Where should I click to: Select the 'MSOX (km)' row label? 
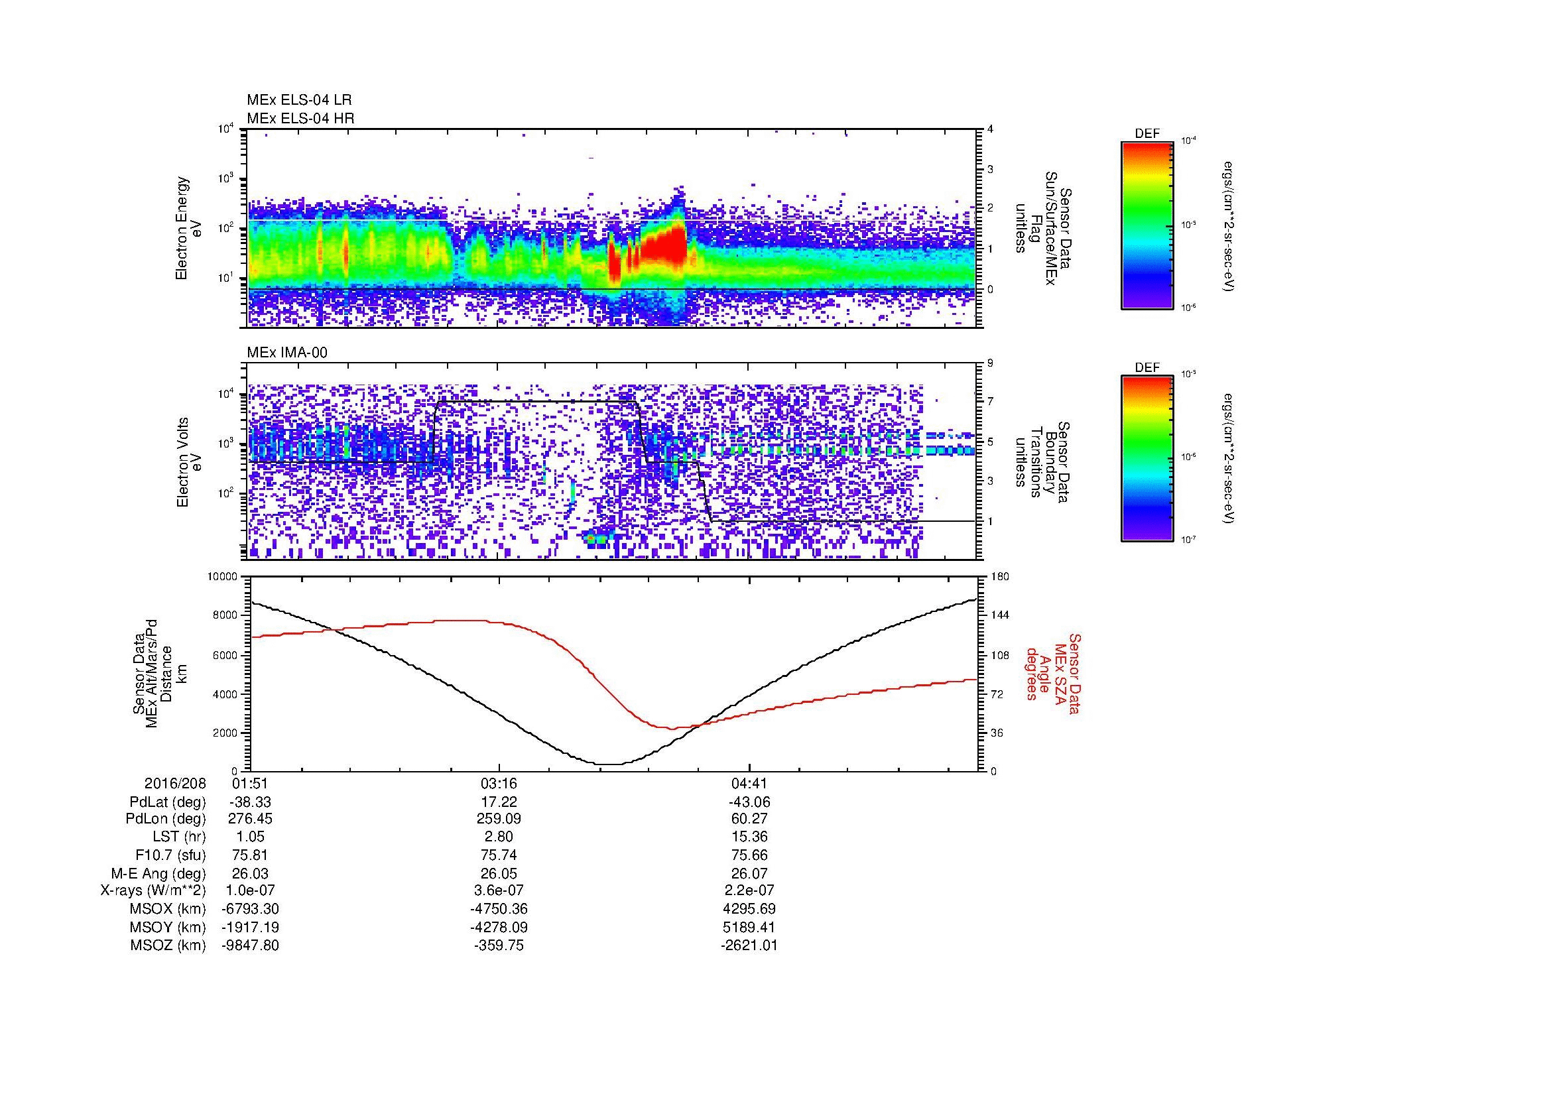[x=168, y=909]
